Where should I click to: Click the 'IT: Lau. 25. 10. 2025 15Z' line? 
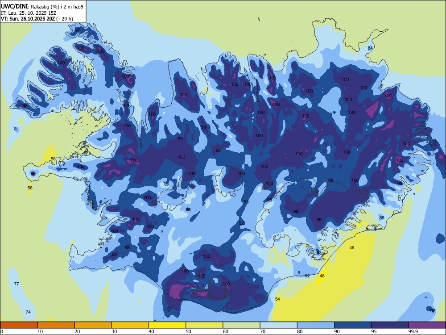29,13
